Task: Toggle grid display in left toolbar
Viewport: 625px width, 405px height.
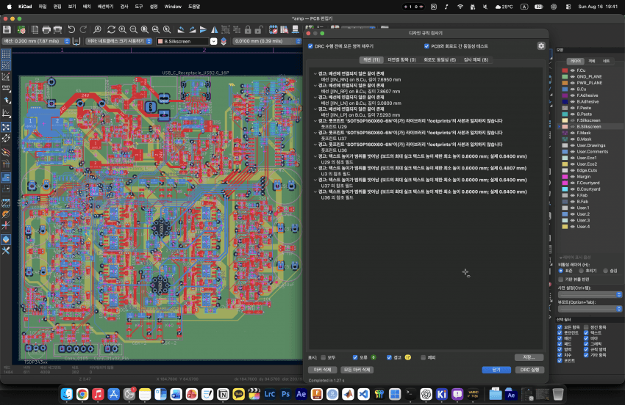Action: point(6,54)
